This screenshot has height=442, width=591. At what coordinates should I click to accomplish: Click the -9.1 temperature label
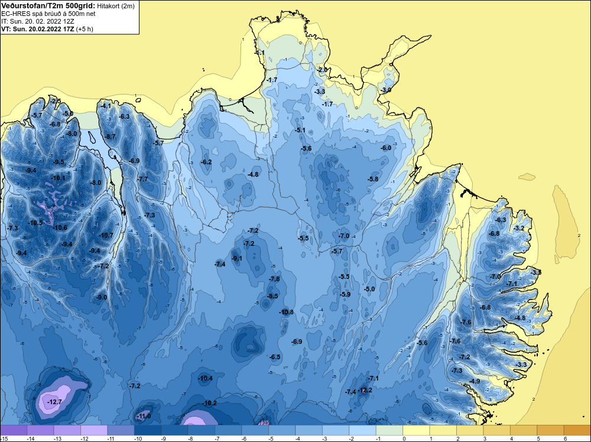click(x=237, y=258)
